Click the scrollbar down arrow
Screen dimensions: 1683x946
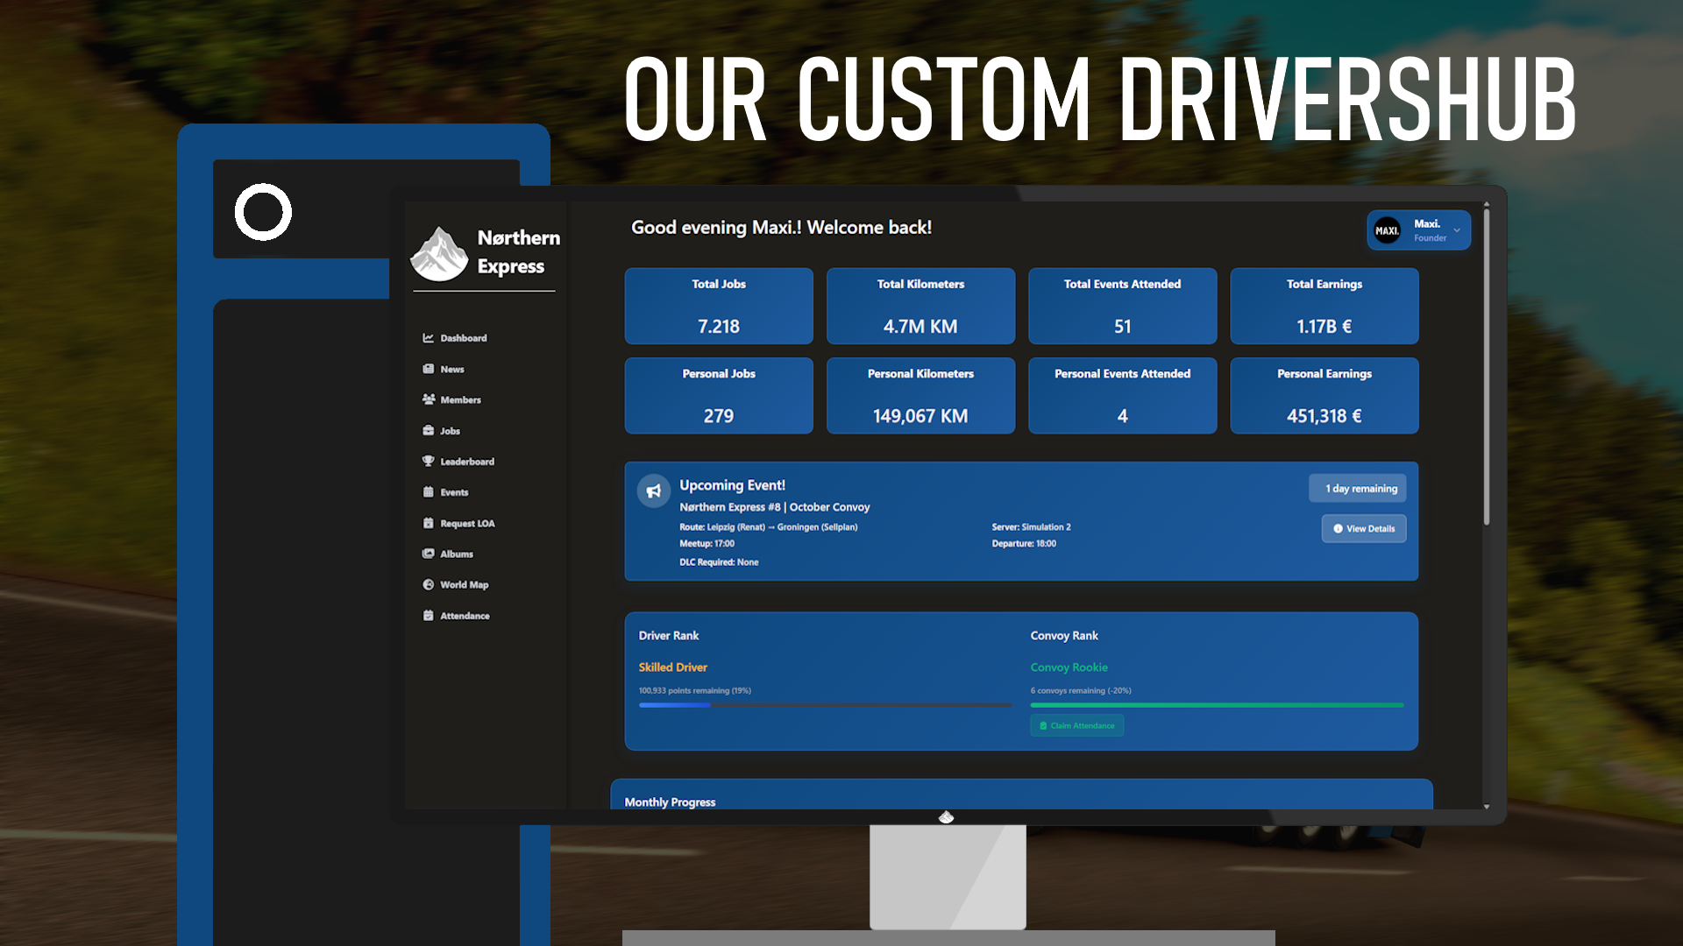(1487, 807)
